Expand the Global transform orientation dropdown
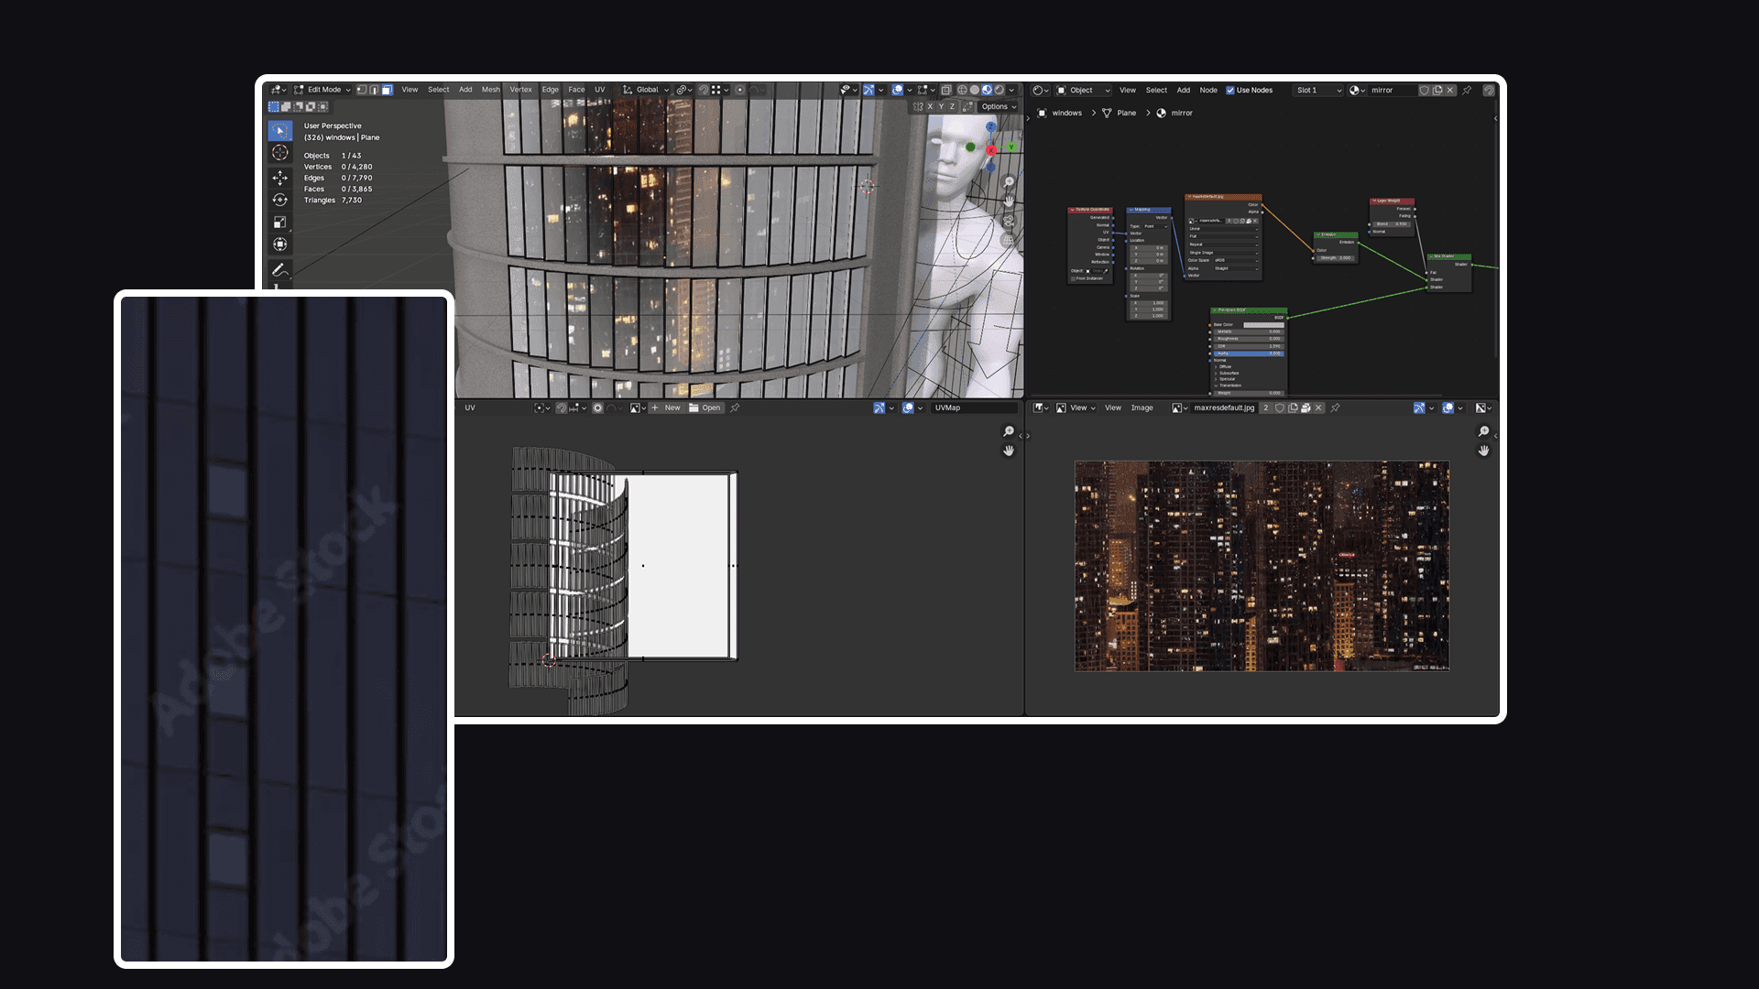1759x989 pixels. (647, 90)
